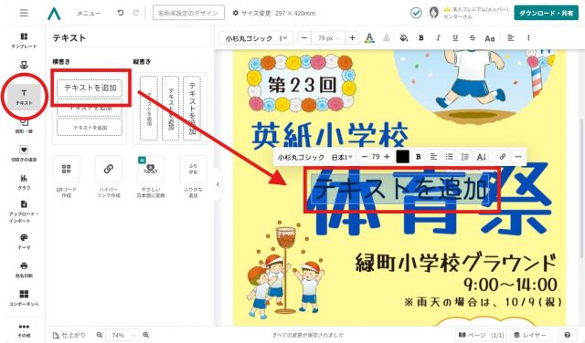Click the large テキストを追加 horizontal button
The height and width of the screenshot is (343, 585).
(90, 88)
